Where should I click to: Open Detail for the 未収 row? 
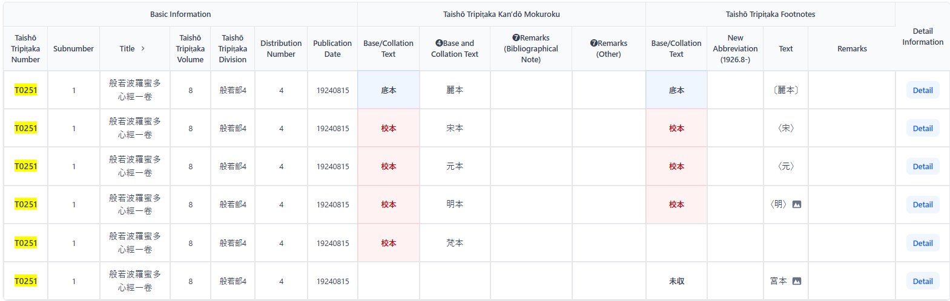(922, 281)
